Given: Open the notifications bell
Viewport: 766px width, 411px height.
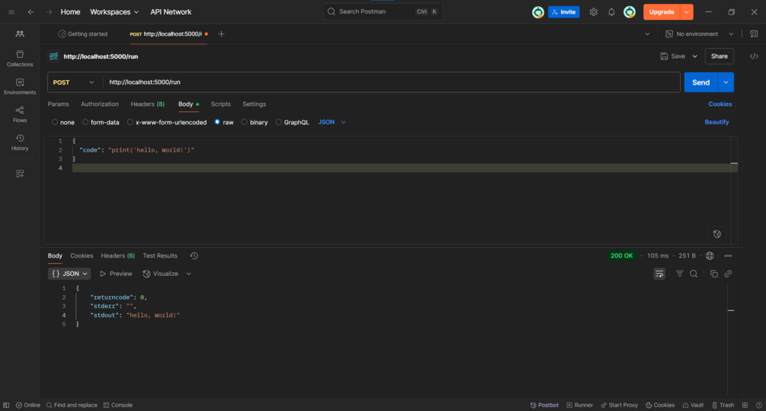Looking at the screenshot, I should tap(611, 11).
